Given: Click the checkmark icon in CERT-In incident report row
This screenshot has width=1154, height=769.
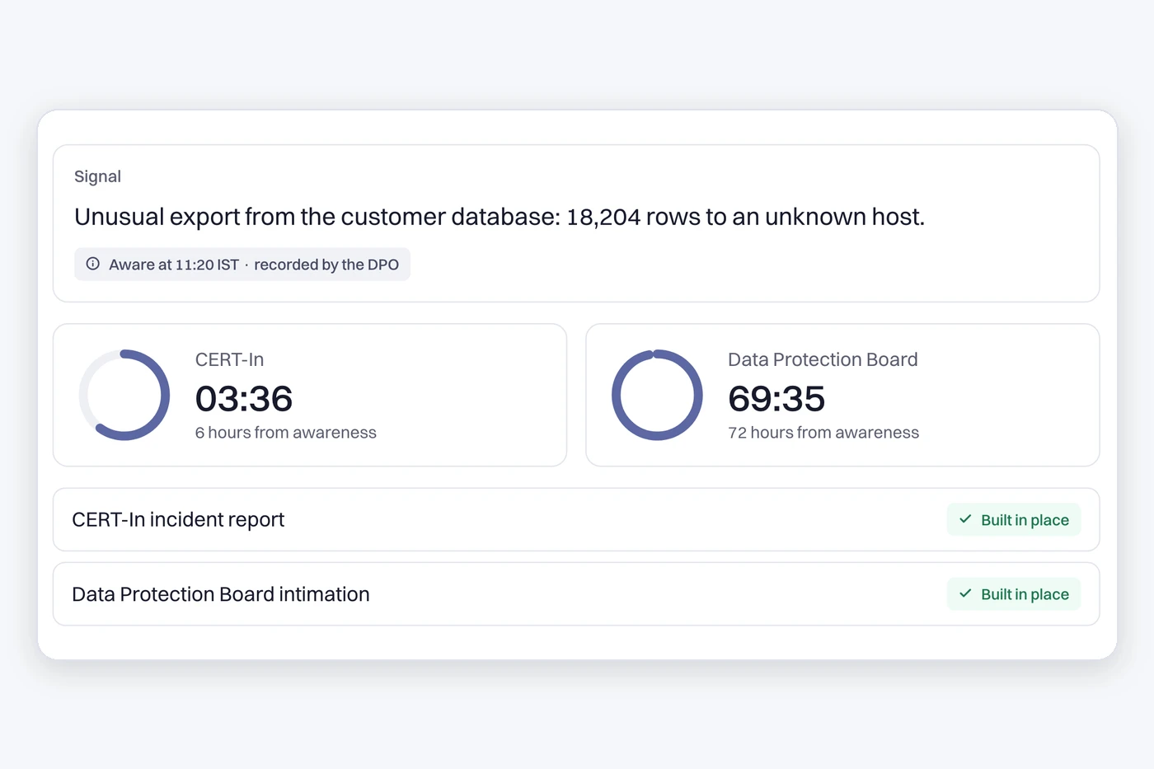Looking at the screenshot, I should click(965, 519).
